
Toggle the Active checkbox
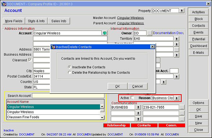pyautogui.click(x=132, y=98)
